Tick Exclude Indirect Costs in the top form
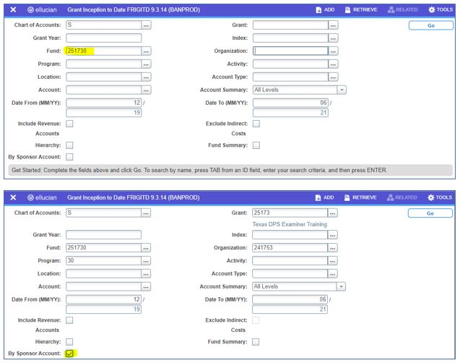Screen dimensions: 460x363 pos(256,124)
